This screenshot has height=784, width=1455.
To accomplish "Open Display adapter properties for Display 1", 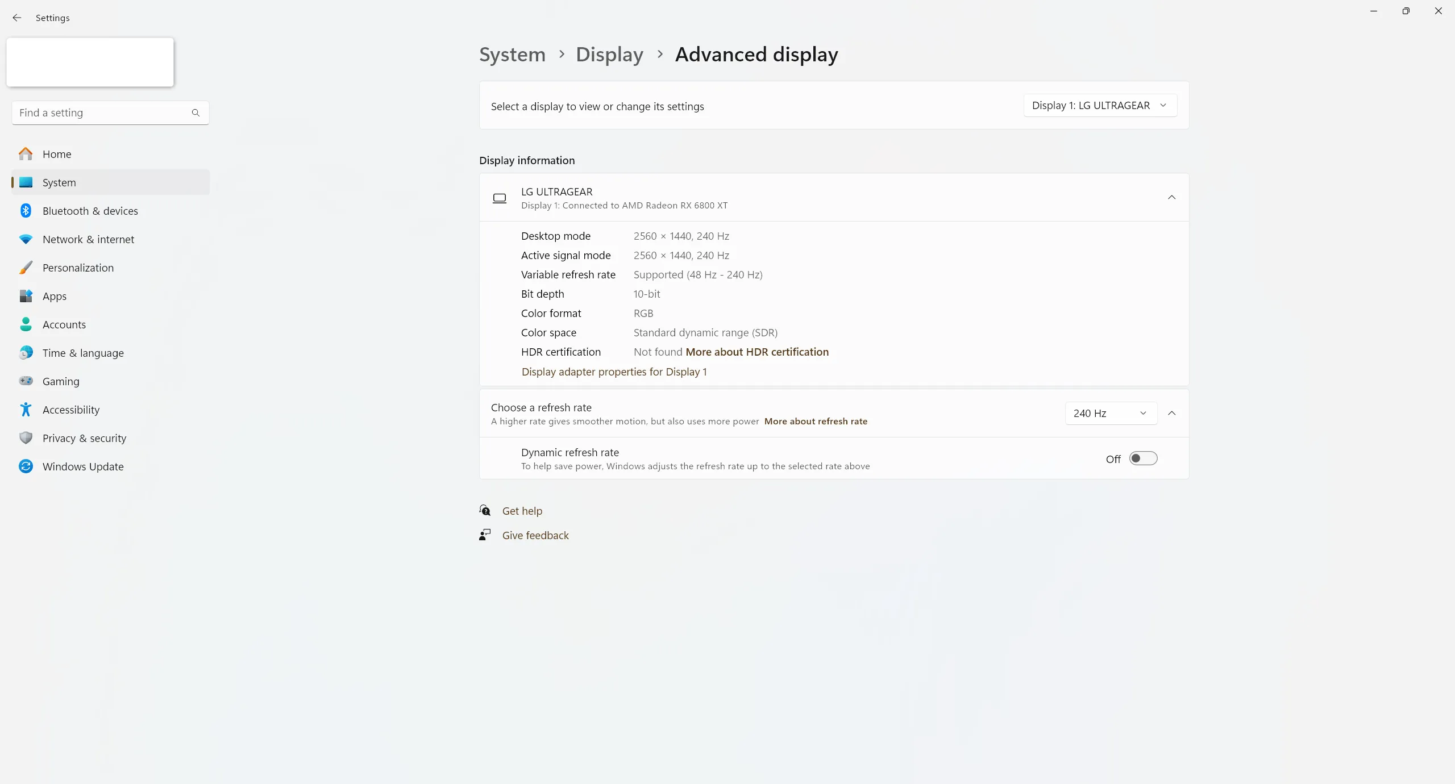I will [x=614, y=372].
